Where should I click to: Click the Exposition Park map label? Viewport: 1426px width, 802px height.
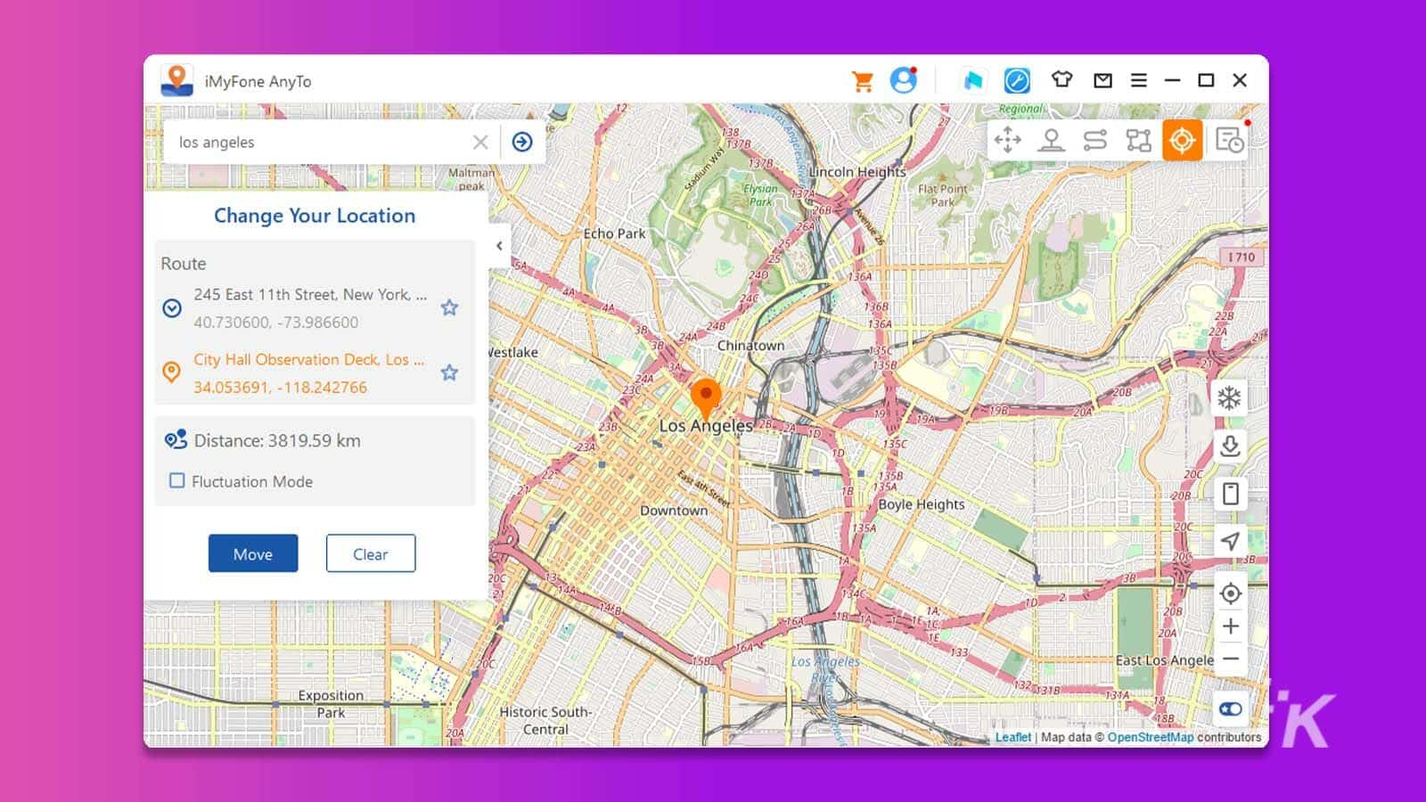[331, 704]
